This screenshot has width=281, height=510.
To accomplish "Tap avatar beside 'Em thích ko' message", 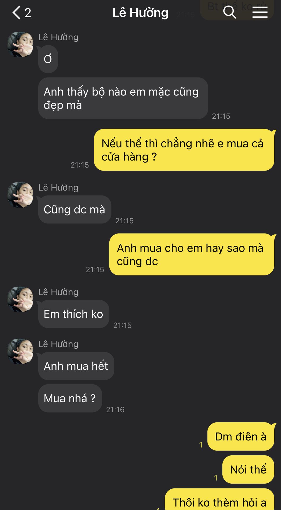I will click(x=20, y=299).
